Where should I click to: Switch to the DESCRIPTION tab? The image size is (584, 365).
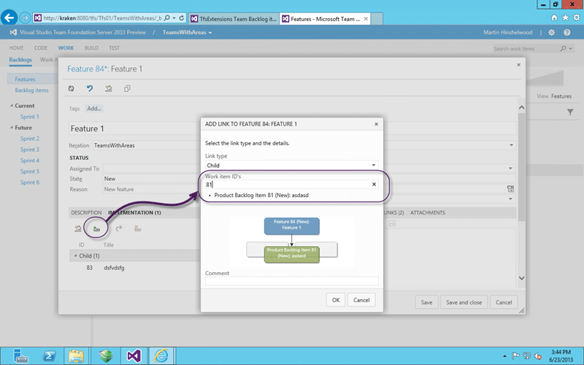coord(86,212)
